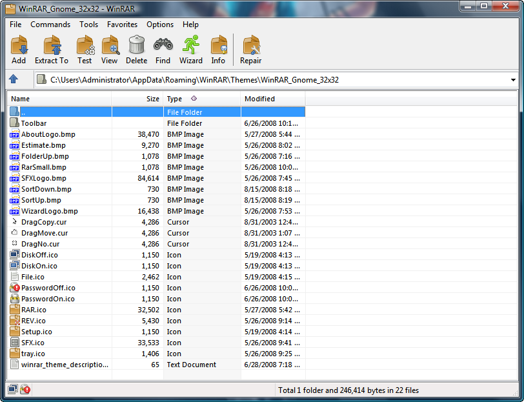Click the AboutLogo.bmp file icon

tap(14, 134)
